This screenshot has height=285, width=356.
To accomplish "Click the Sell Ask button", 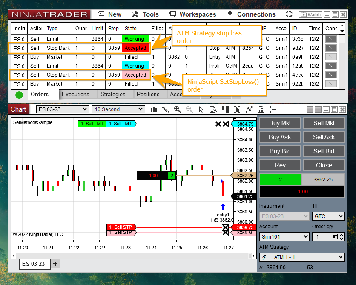I will pos(324,137).
